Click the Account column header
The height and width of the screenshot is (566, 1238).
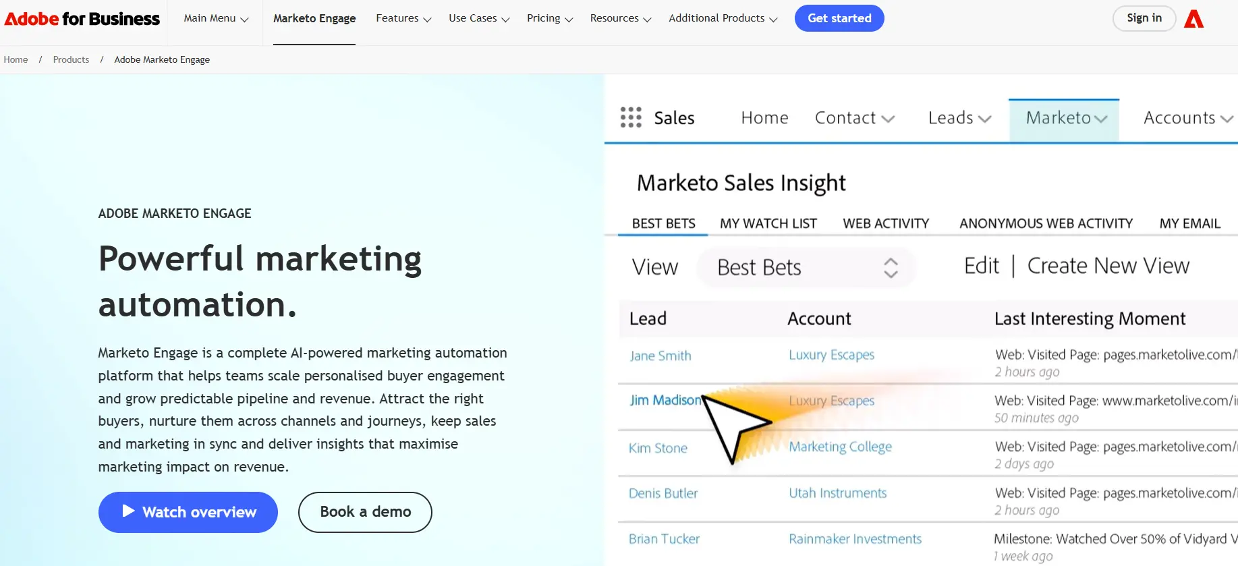(x=819, y=318)
